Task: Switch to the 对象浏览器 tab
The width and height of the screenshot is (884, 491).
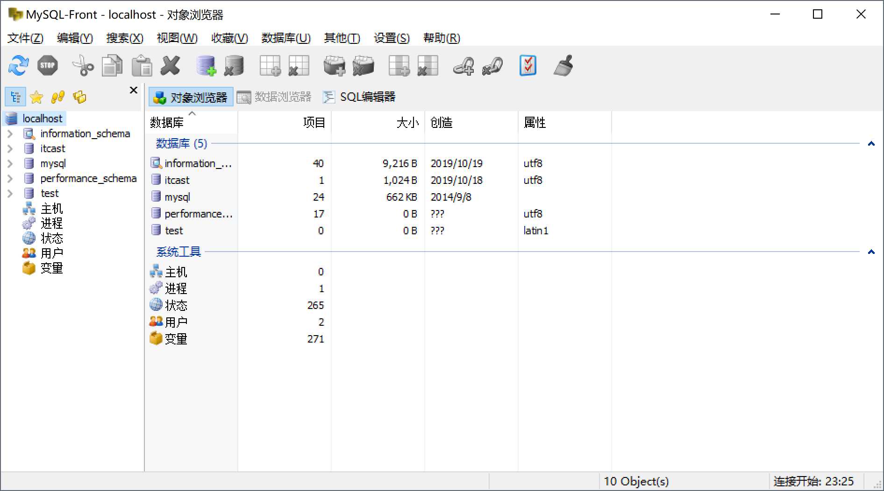Action: (x=191, y=97)
